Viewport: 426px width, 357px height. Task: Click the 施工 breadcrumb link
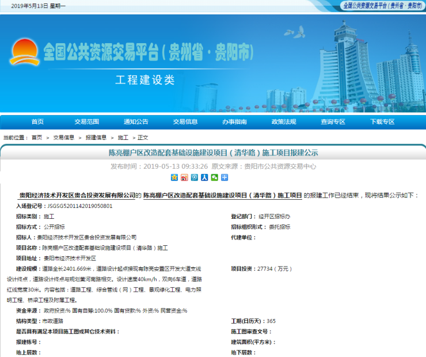coord(123,138)
